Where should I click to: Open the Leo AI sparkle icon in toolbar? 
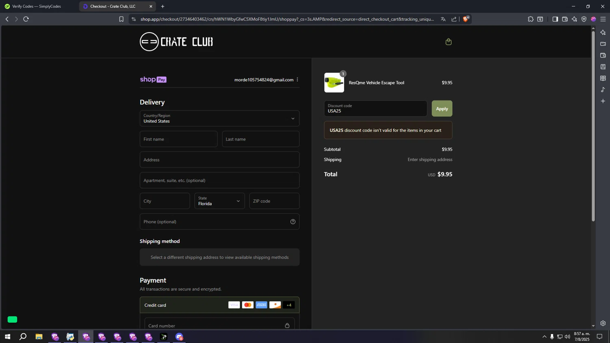[574, 19]
